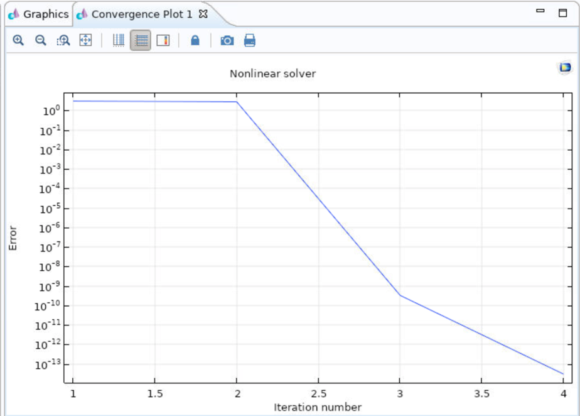This screenshot has width=580, height=416.
Task: Toggle the show legends button
Action: click(163, 41)
